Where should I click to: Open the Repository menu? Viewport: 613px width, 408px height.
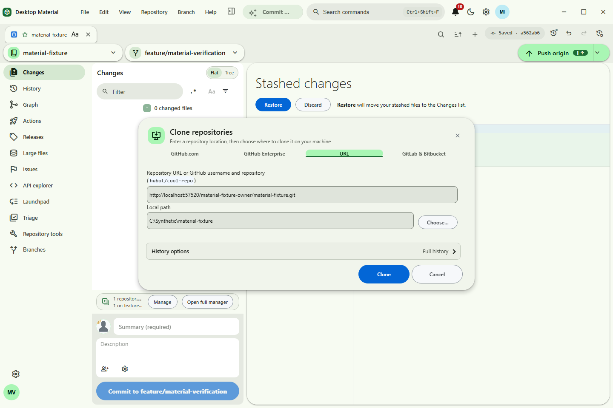pos(154,12)
